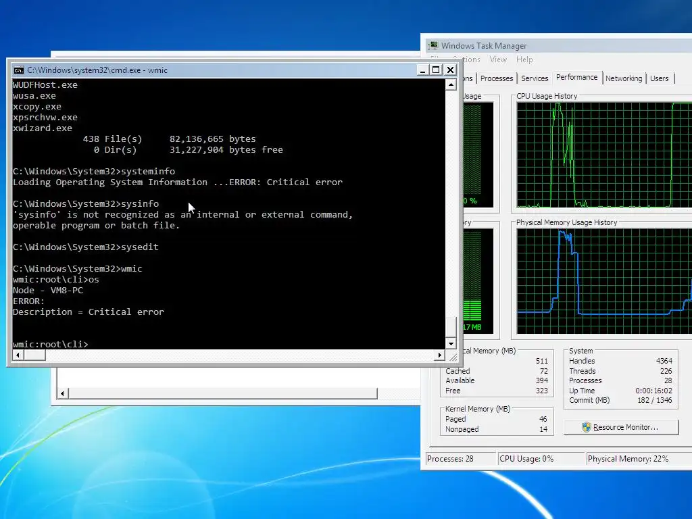Click the cmd vertical scrollbar thumb
Image resolution: width=692 pixels, height=519 pixels.
[451, 327]
